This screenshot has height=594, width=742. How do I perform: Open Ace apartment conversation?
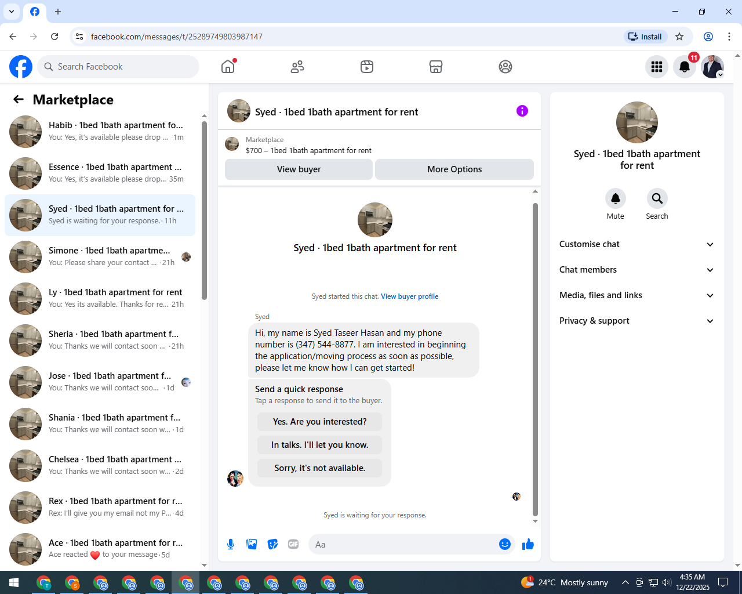coord(100,549)
